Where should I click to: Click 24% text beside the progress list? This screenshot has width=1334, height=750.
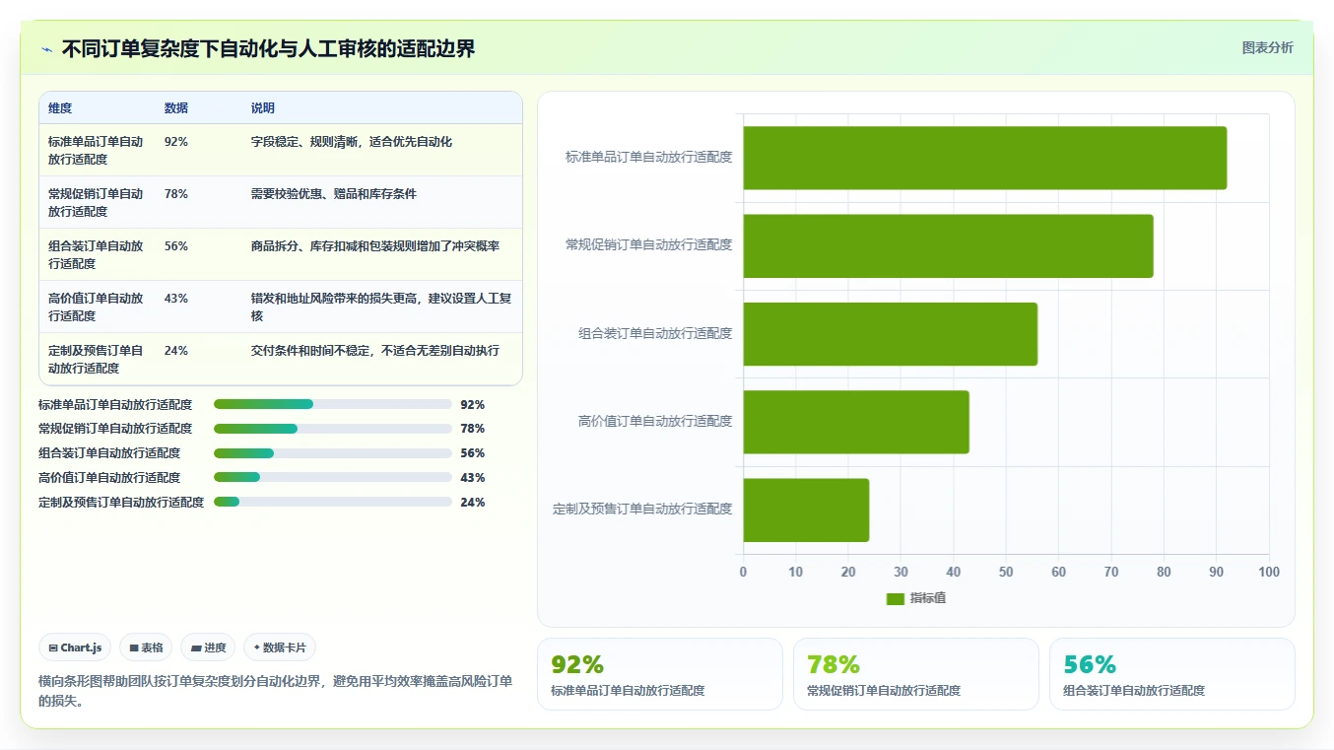473,503
